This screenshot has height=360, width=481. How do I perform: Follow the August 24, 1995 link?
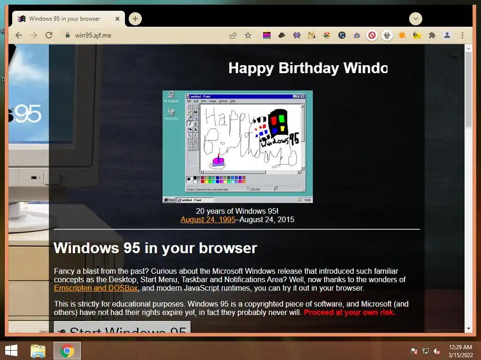[208, 219]
